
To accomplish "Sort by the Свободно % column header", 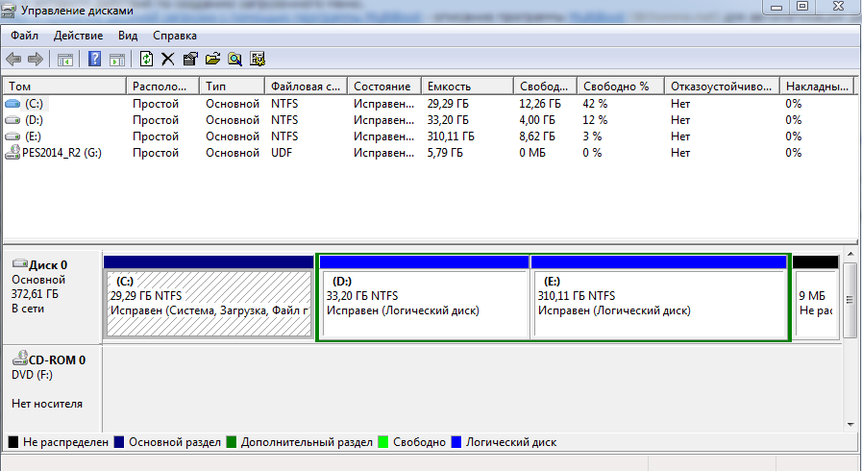I will click(621, 87).
